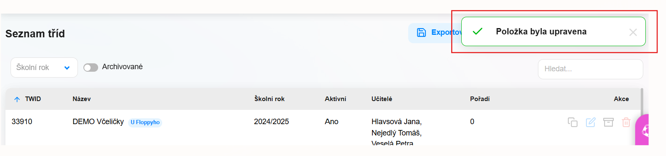The width and height of the screenshot is (666, 156).
Task: Sort by the Aktivní column header
Action: 335,99
